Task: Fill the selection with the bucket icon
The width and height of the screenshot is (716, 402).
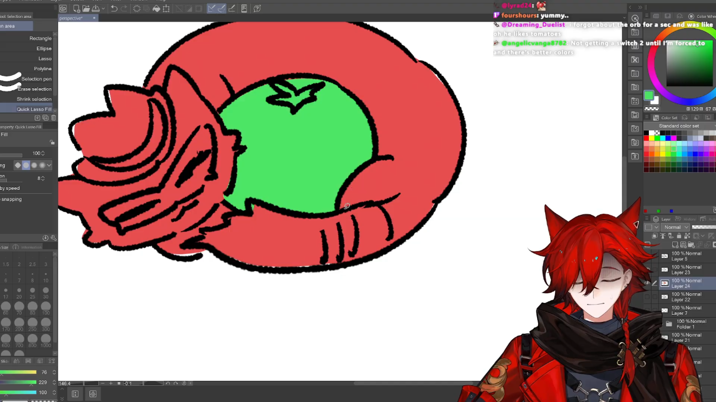Action: click(x=156, y=9)
